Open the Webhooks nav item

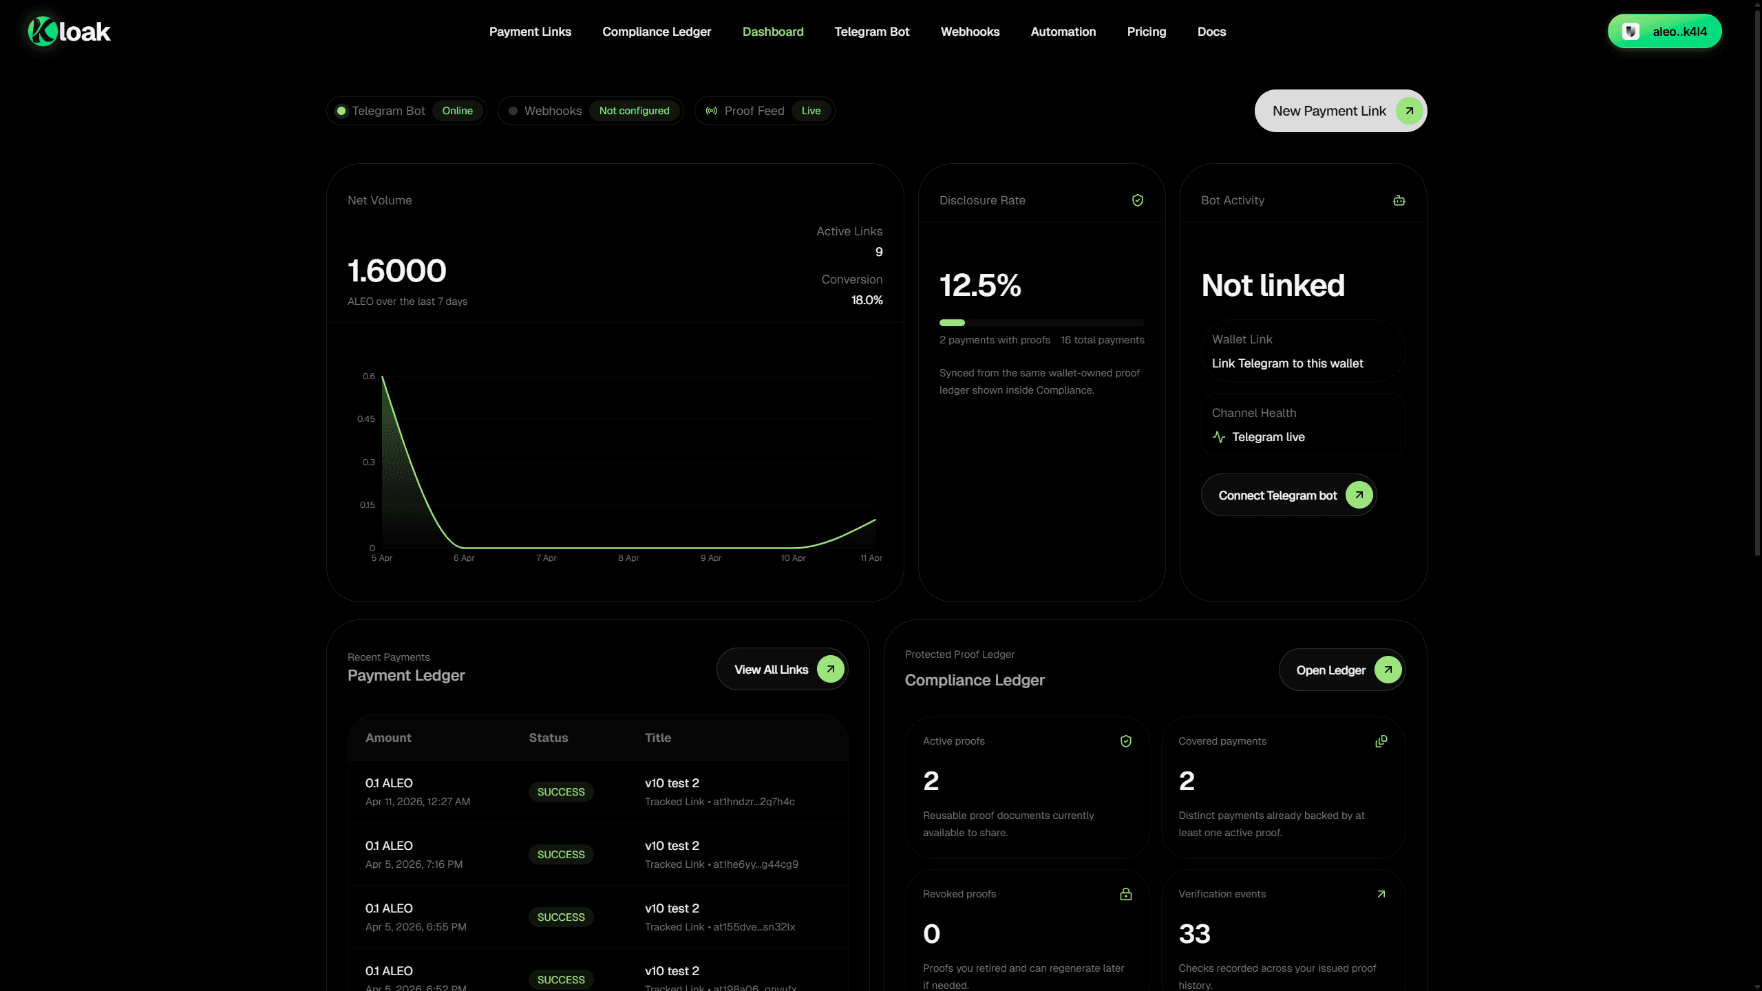tap(970, 32)
